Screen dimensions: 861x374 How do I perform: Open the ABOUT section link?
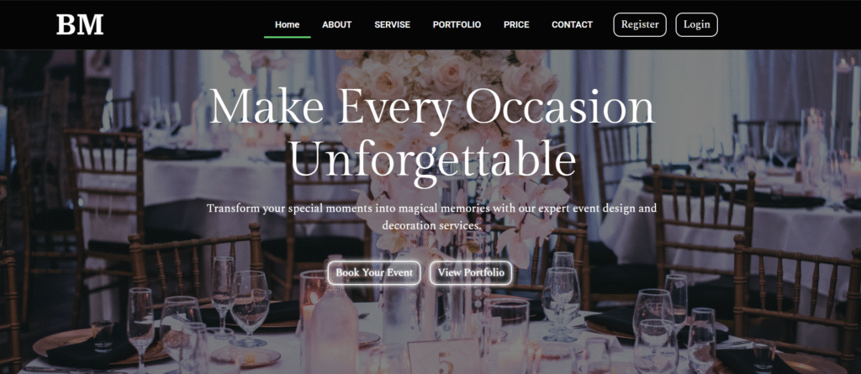tap(336, 24)
